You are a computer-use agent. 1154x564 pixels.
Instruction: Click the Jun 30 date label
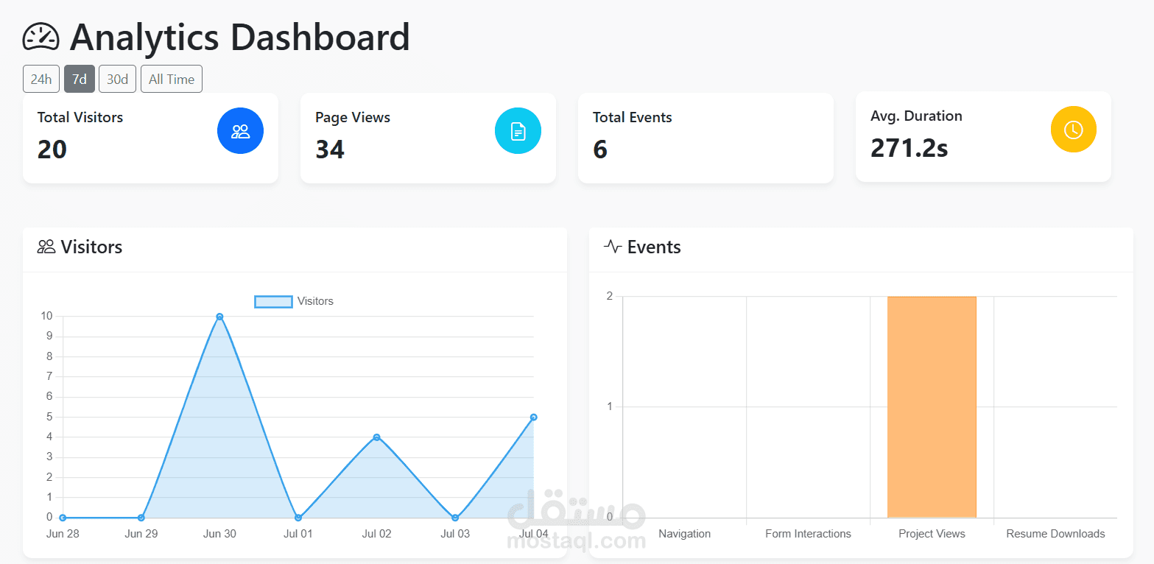pos(219,534)
